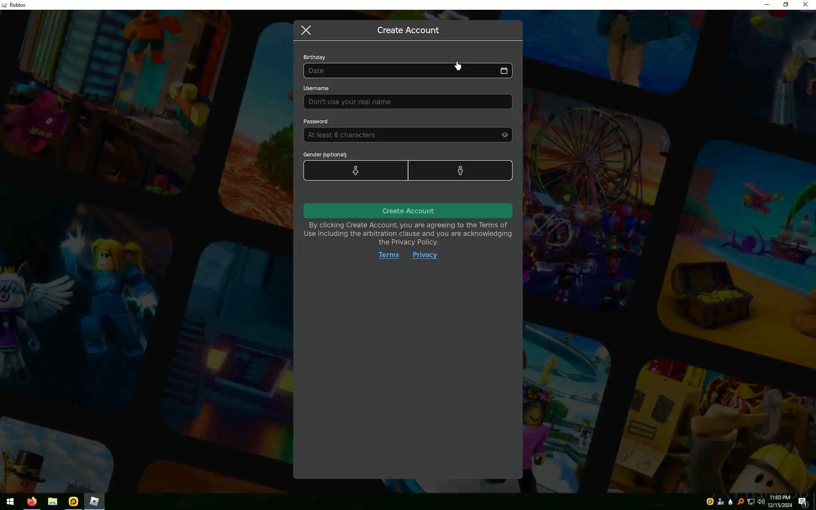This screenshot has width=816, height=510.
Task: Click the green Create Account button
Action: point(408,211)
